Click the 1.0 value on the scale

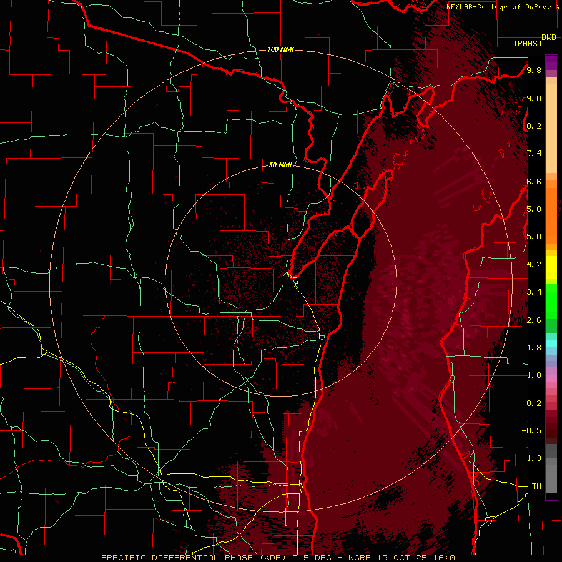[x=534, y=375]
